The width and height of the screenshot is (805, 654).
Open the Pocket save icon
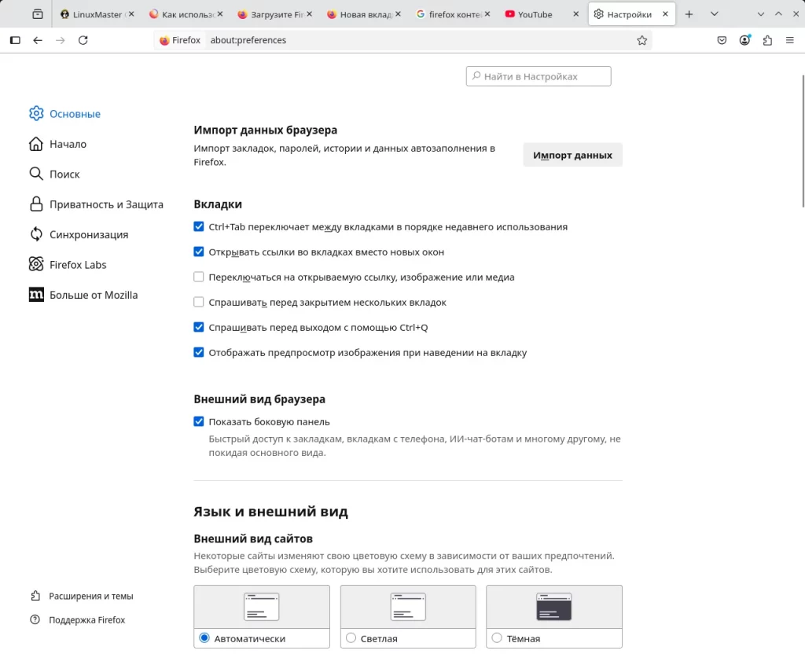(x=722, y=40)
